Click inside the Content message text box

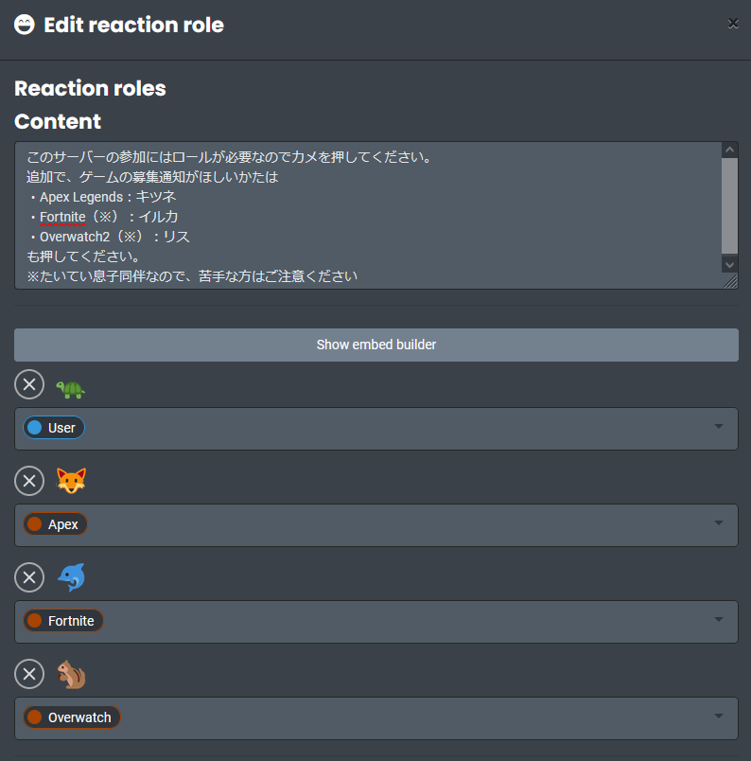tap(369, 216)
